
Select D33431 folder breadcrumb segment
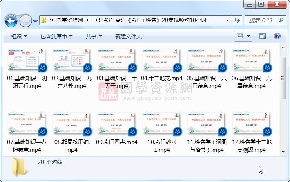(150, 20)
